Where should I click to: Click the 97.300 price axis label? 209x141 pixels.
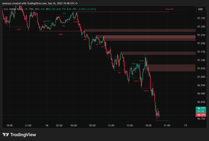pyautogui.click(x=201, y=27)
